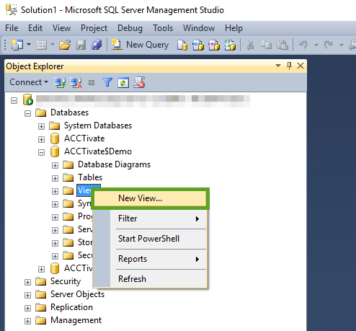Open the Redo history dropdown
The width and height of the screenshot is (356, 331).
coord(341,45)
